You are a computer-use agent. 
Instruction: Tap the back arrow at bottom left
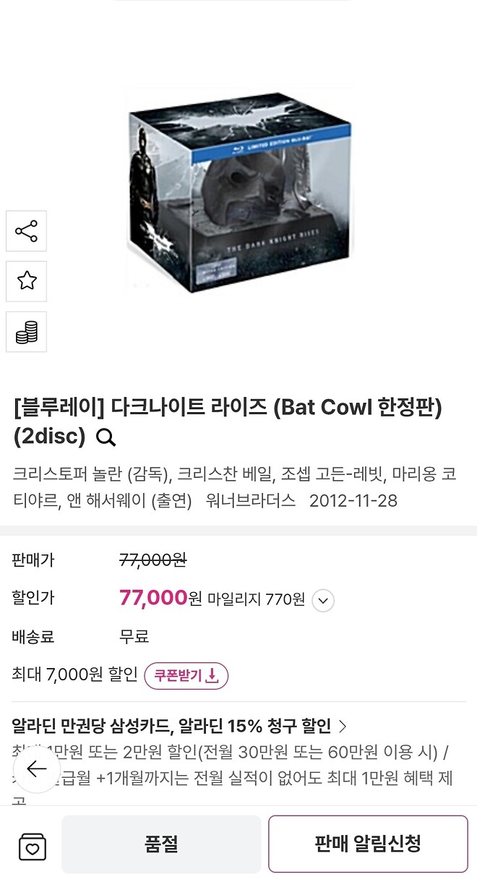pos(36,769)
